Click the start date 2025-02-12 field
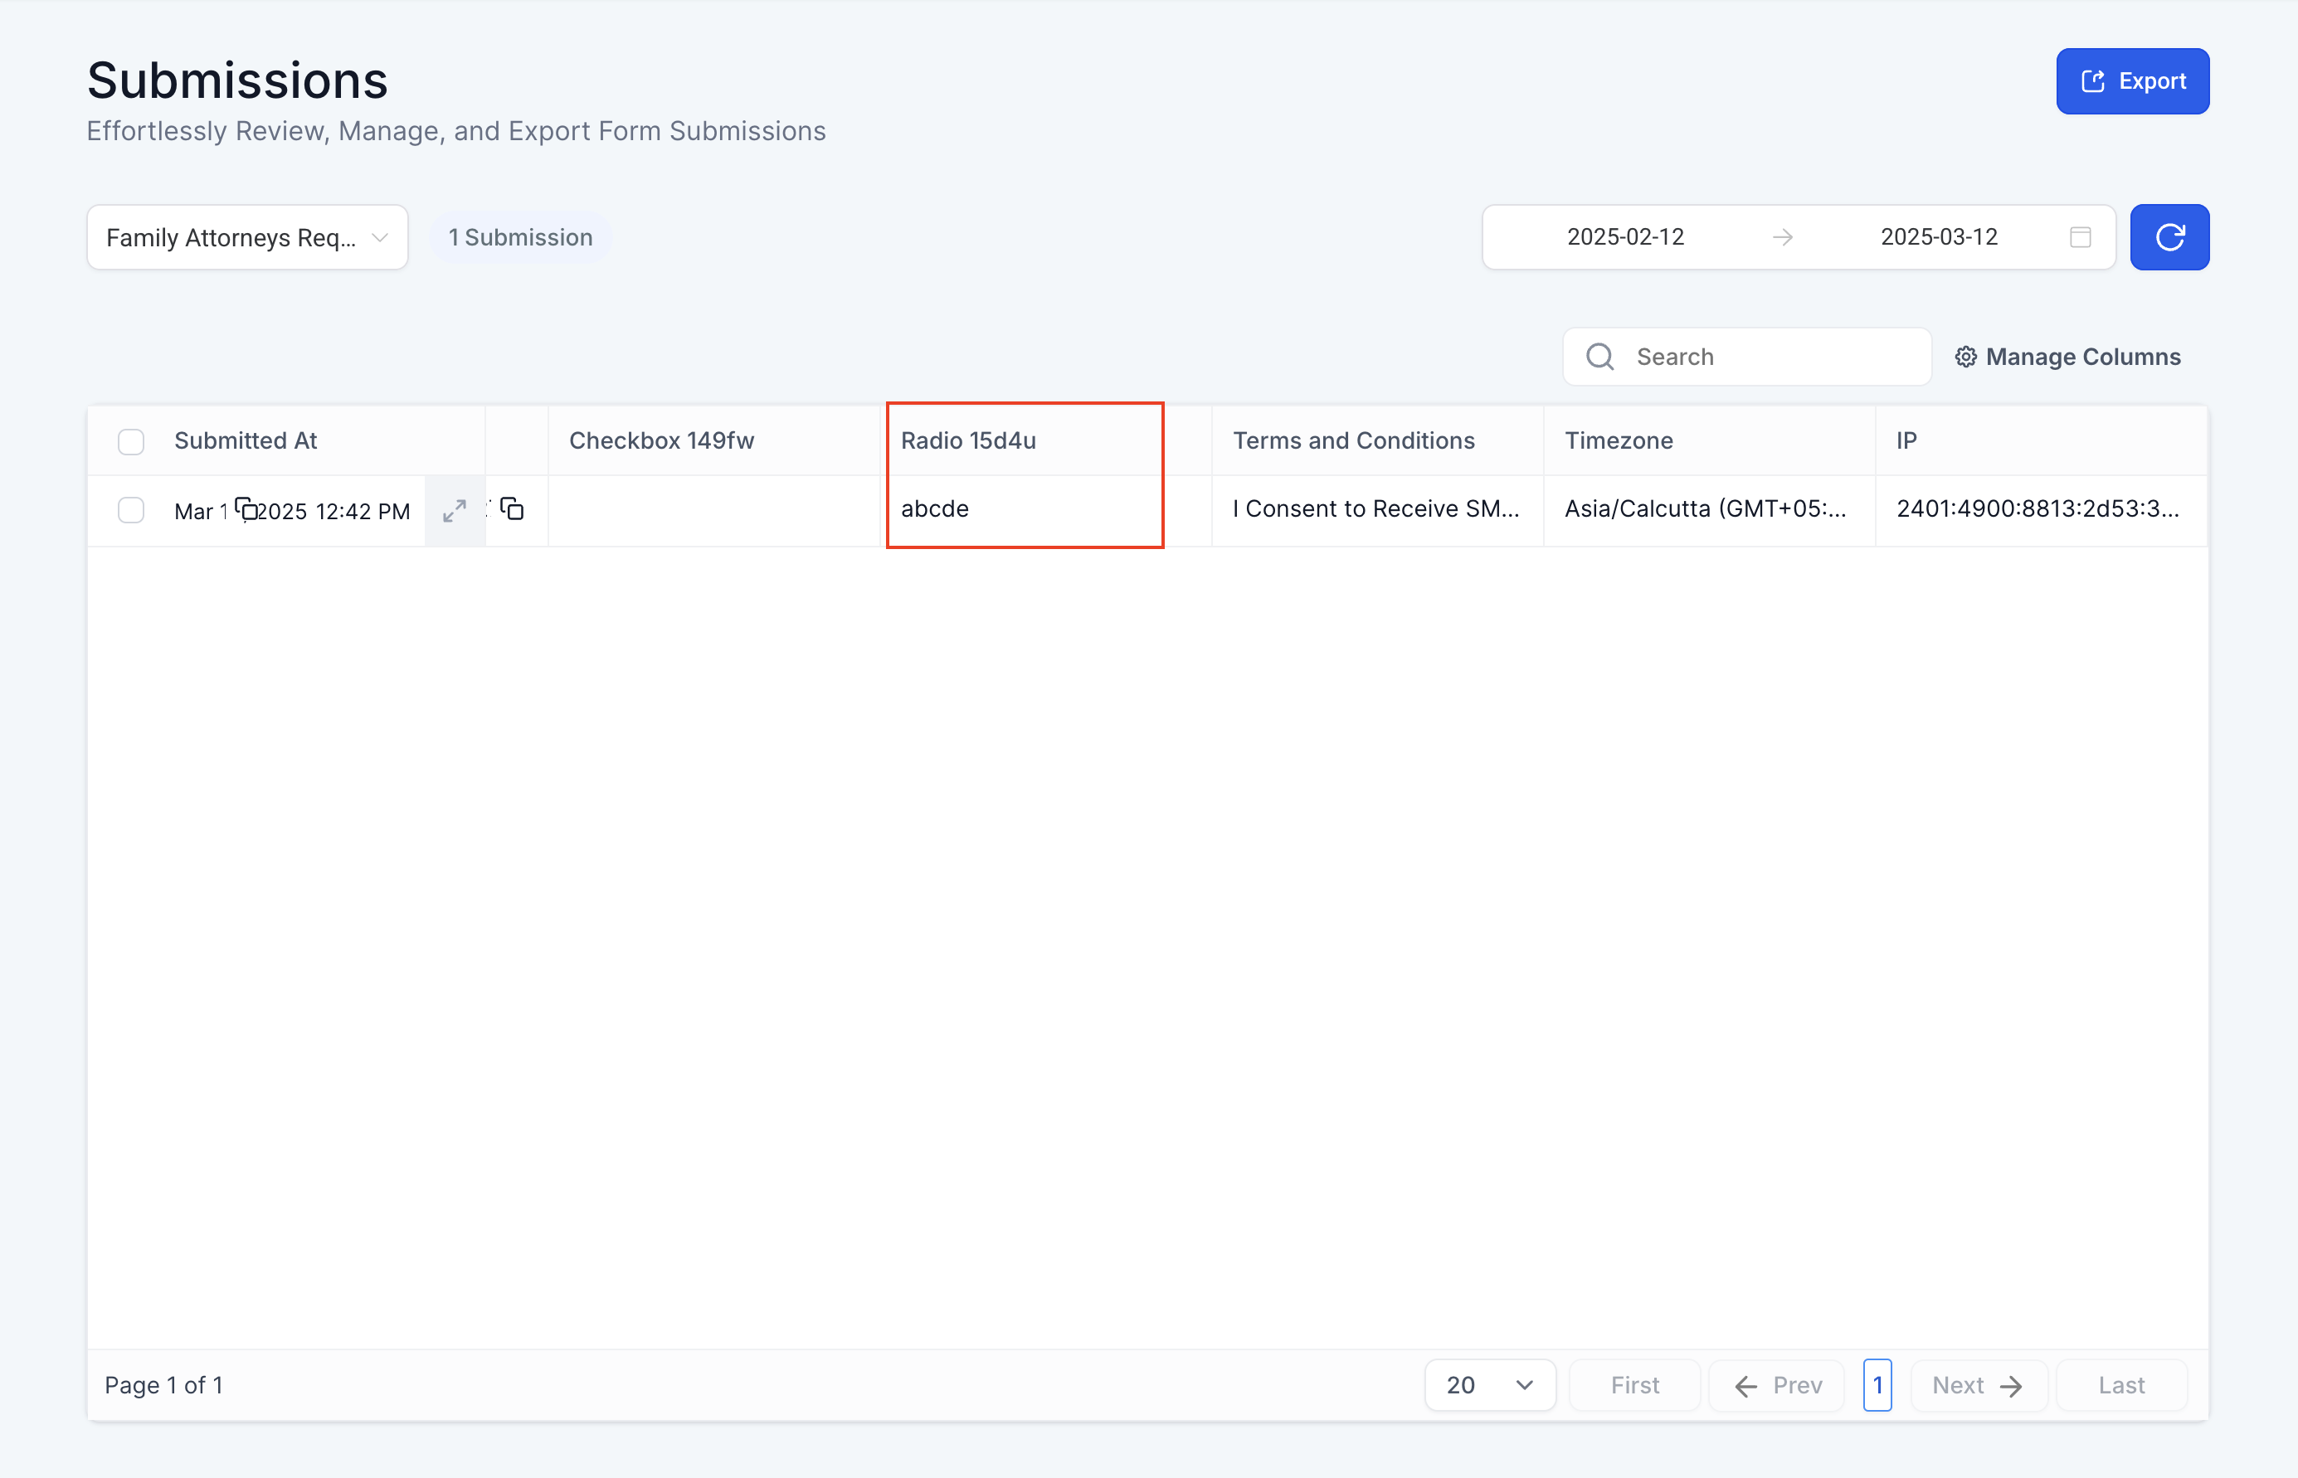This screenshot has height=1478, width=2298. [x=1624, y=237]
